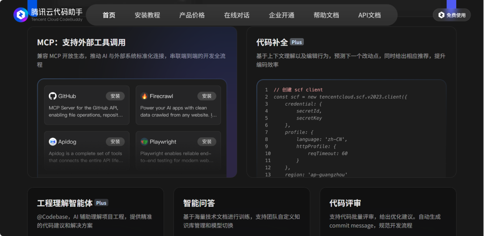Click the 智能问答 card heading
Viewport: 484px width, 236px height.
(x=199, y=203)
